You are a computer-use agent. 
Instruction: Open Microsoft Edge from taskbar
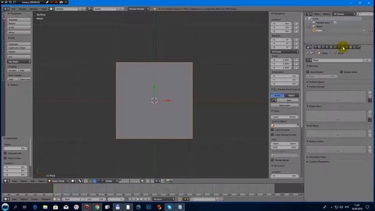coord(35,207)
